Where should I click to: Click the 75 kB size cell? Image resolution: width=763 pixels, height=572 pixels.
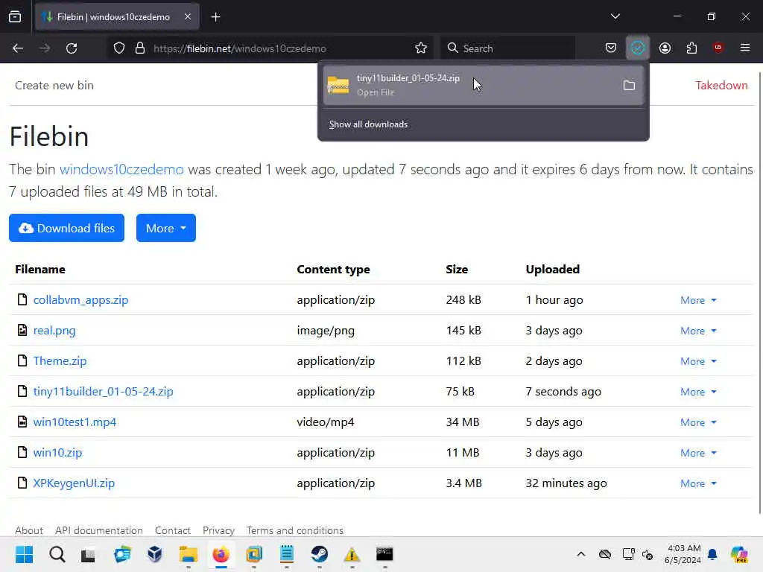point(460,392)
